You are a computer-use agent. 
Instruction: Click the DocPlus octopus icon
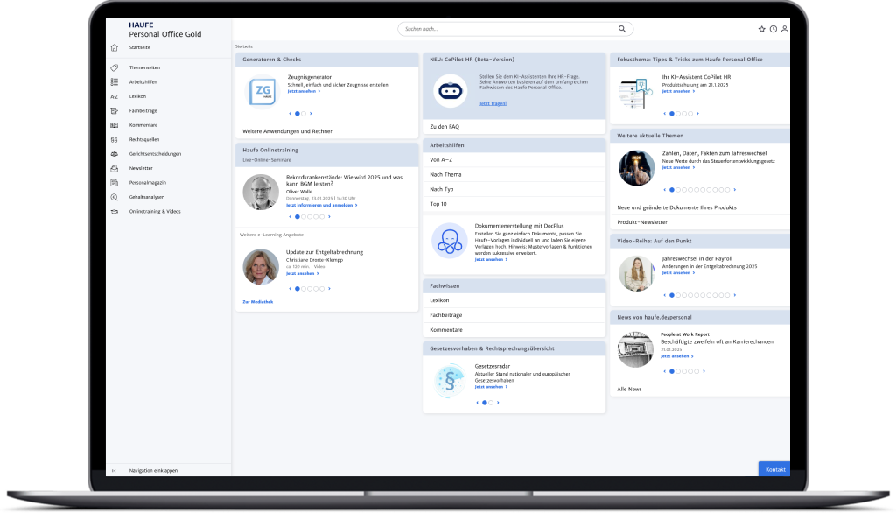coord(450,242)
